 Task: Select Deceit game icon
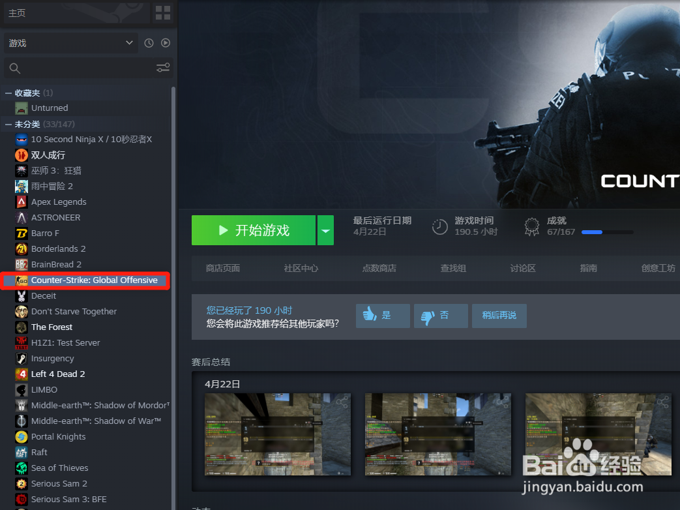[x=22, y=296]
